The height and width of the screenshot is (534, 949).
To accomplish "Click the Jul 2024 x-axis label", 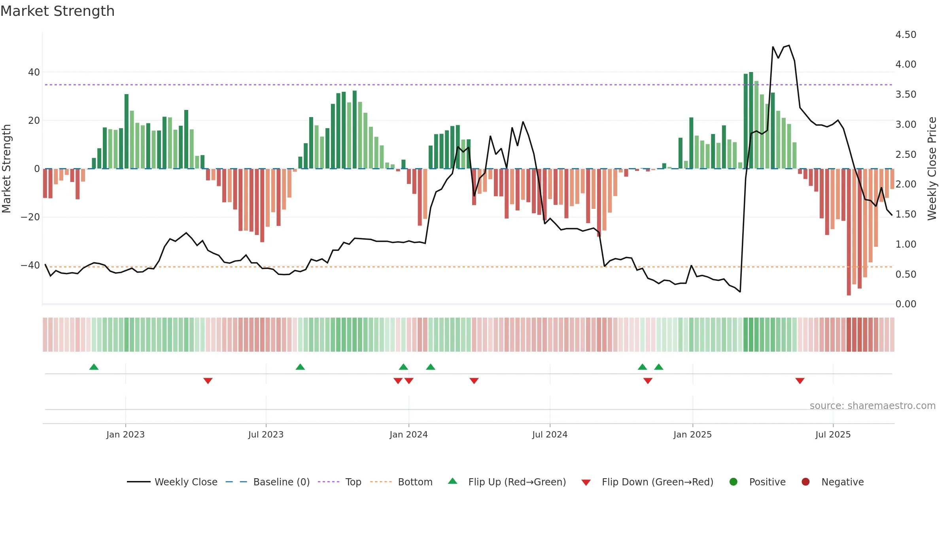I will point(550,434).
